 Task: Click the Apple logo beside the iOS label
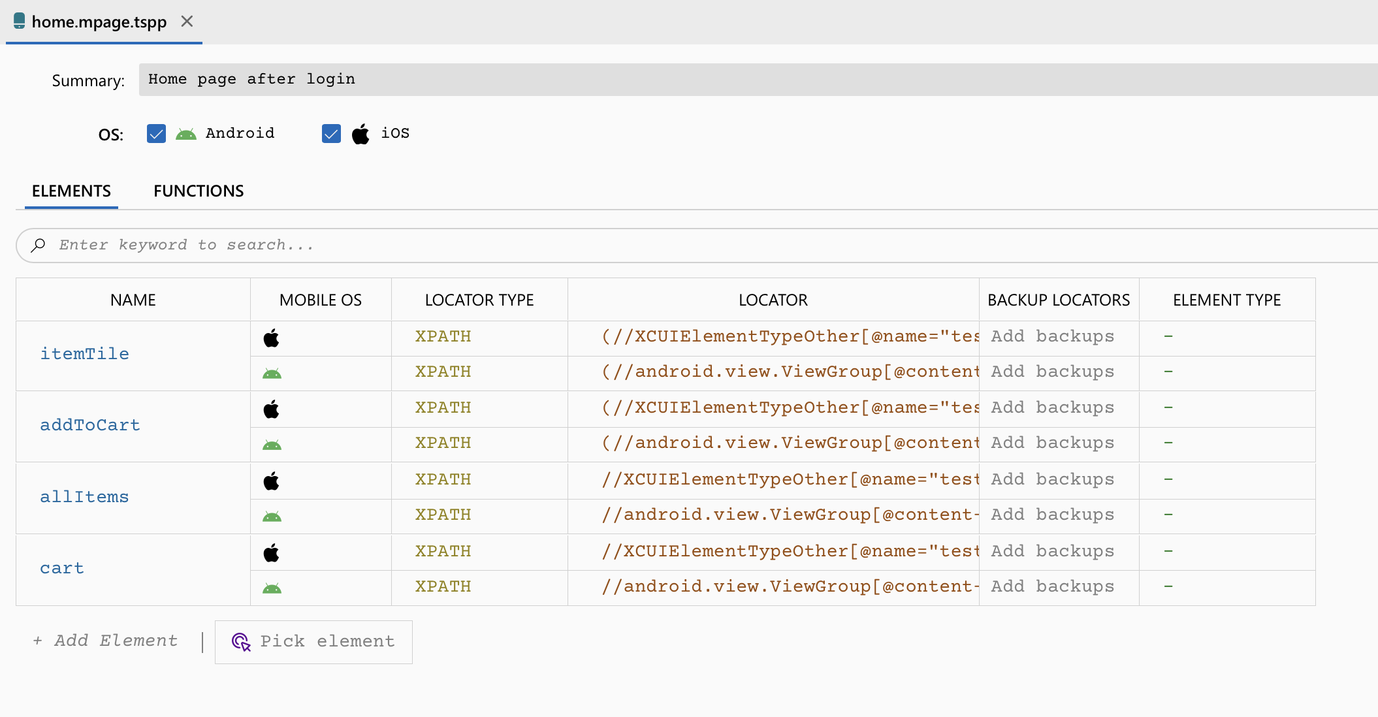click(x=361, y=133)
